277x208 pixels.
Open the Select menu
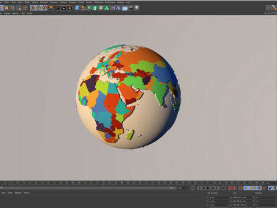point(7,2)
